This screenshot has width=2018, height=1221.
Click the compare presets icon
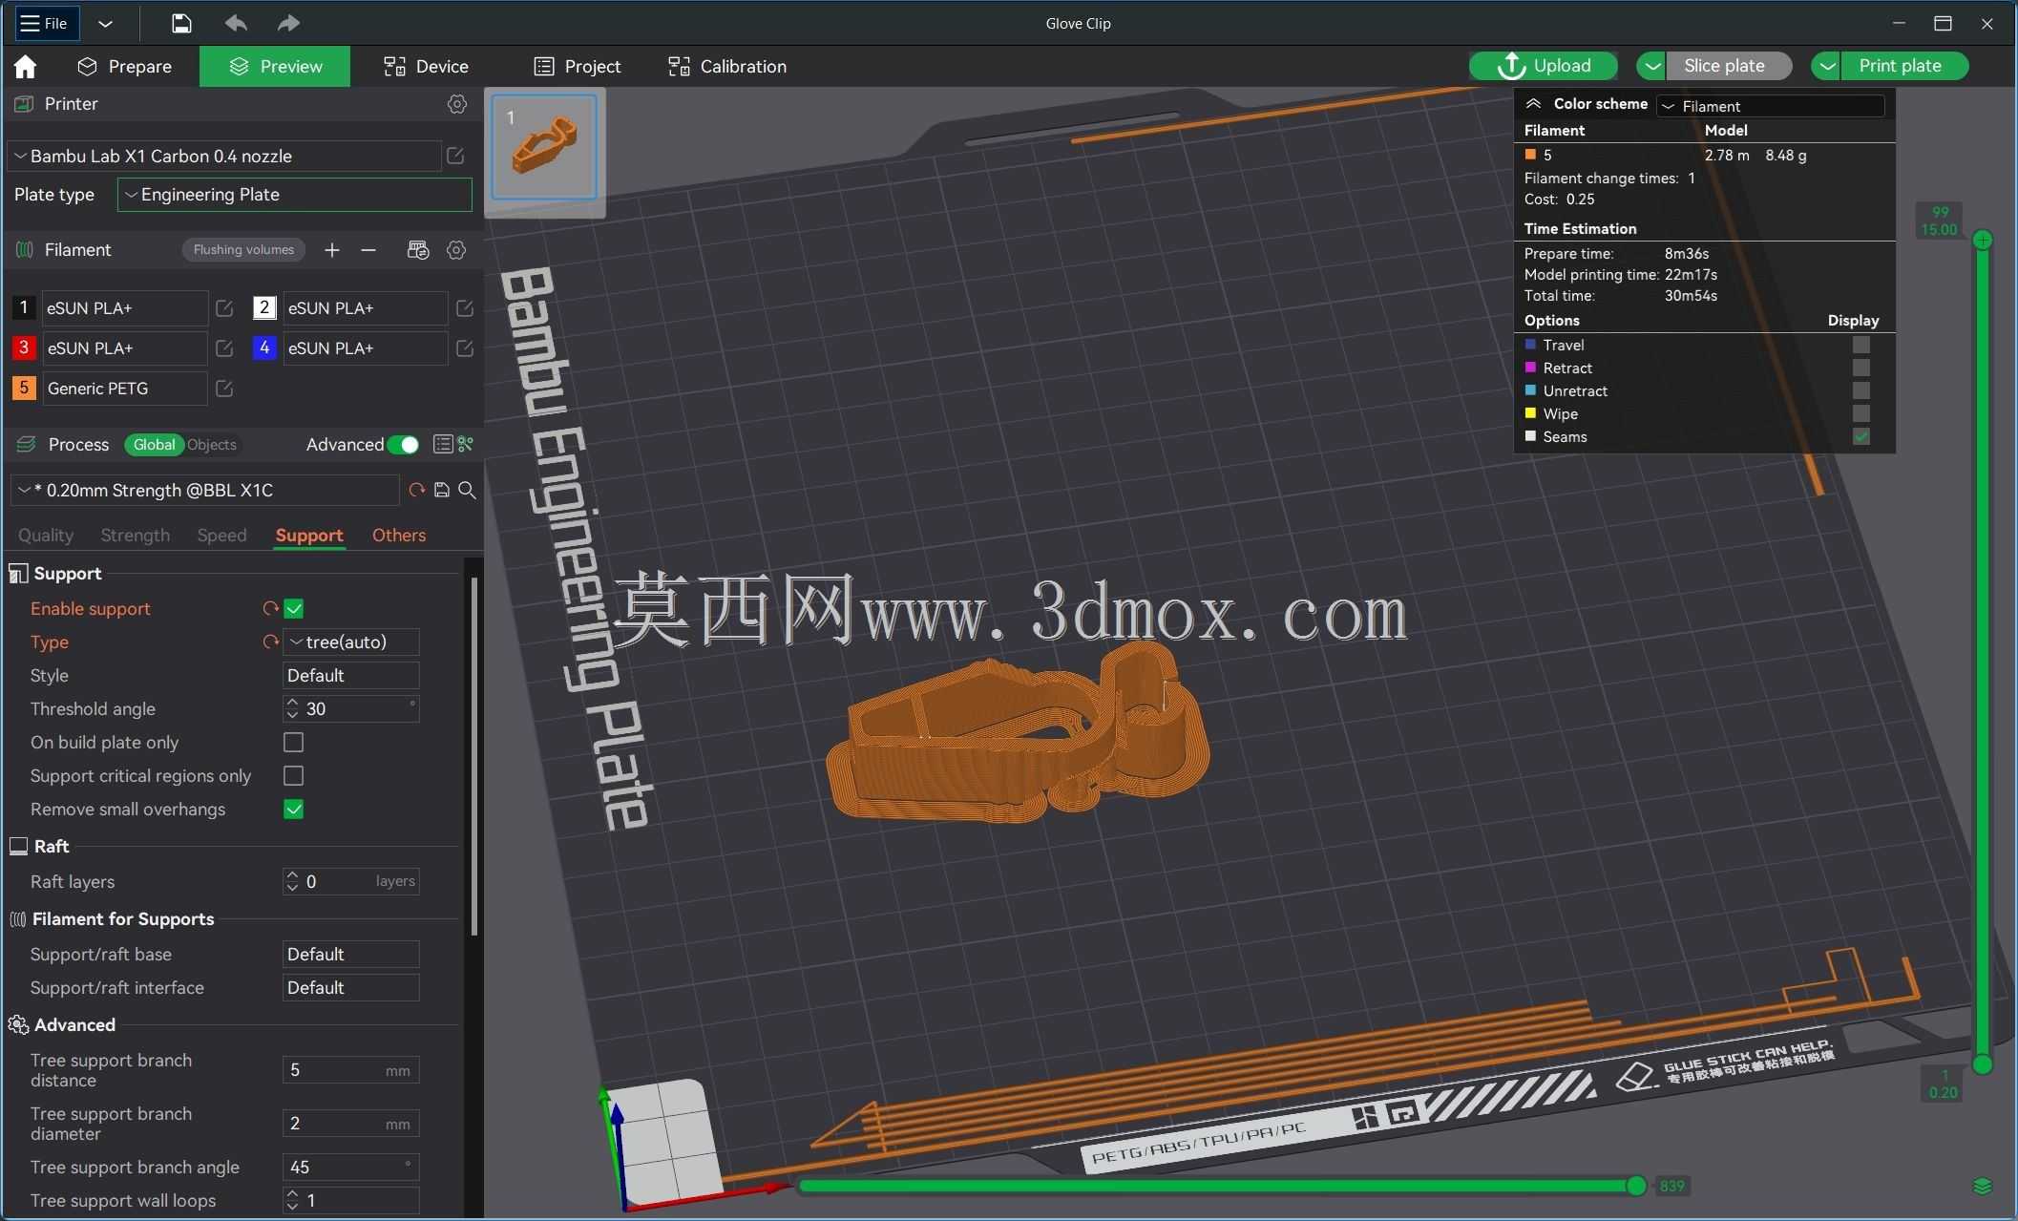pyautogui.click(x=466, y=444)
